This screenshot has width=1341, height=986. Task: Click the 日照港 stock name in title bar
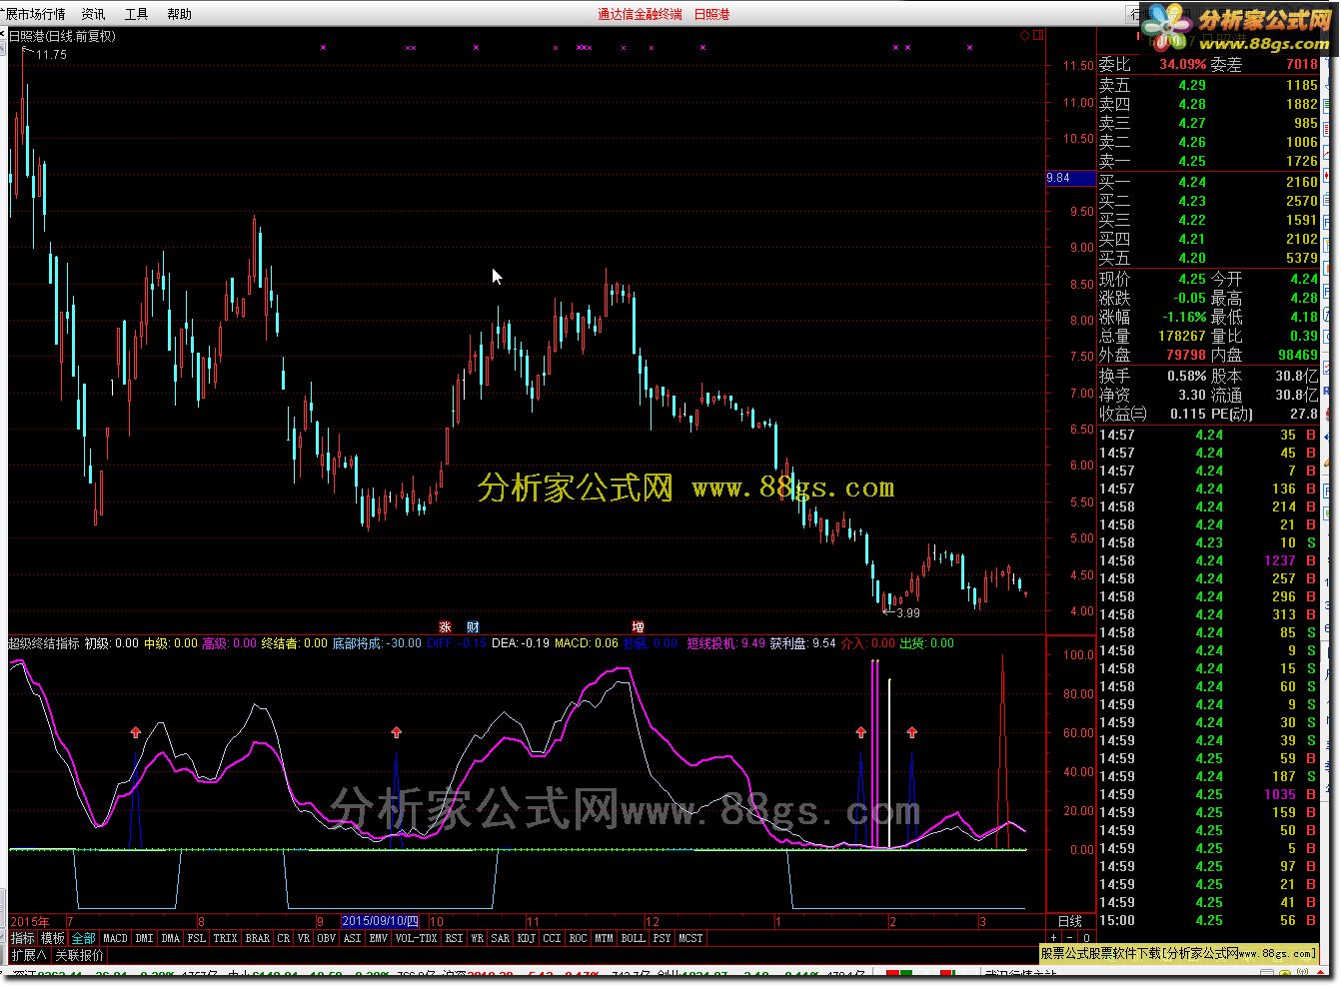tap(711, 14)
